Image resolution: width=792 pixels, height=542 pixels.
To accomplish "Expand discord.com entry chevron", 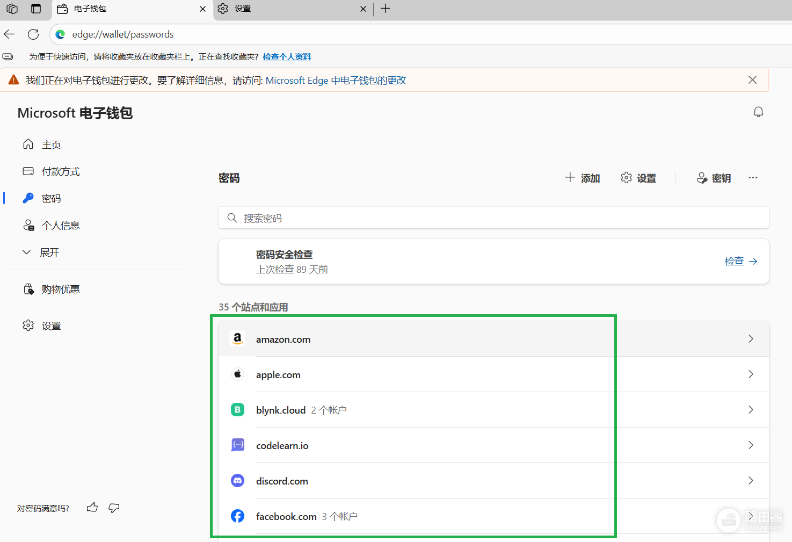I will click(751, 480).
